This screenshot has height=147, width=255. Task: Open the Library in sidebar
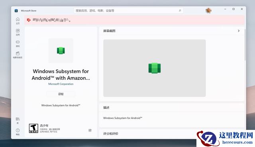[x=18, y=121]
